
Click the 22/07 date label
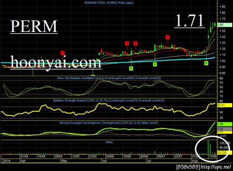coord(179,157)
